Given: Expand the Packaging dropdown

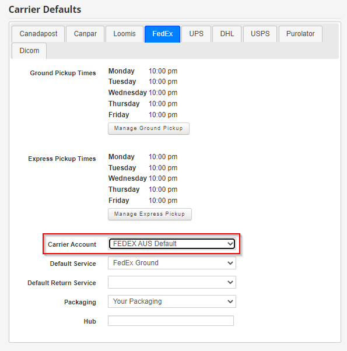Looking at the screenshot, I should (x=172, y=301).
